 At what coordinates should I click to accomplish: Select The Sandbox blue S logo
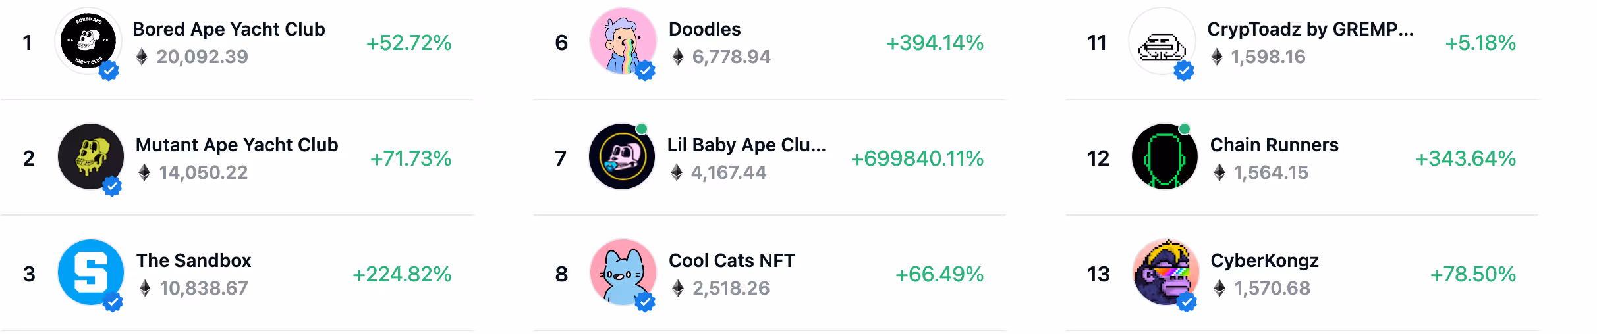[91, 273]
